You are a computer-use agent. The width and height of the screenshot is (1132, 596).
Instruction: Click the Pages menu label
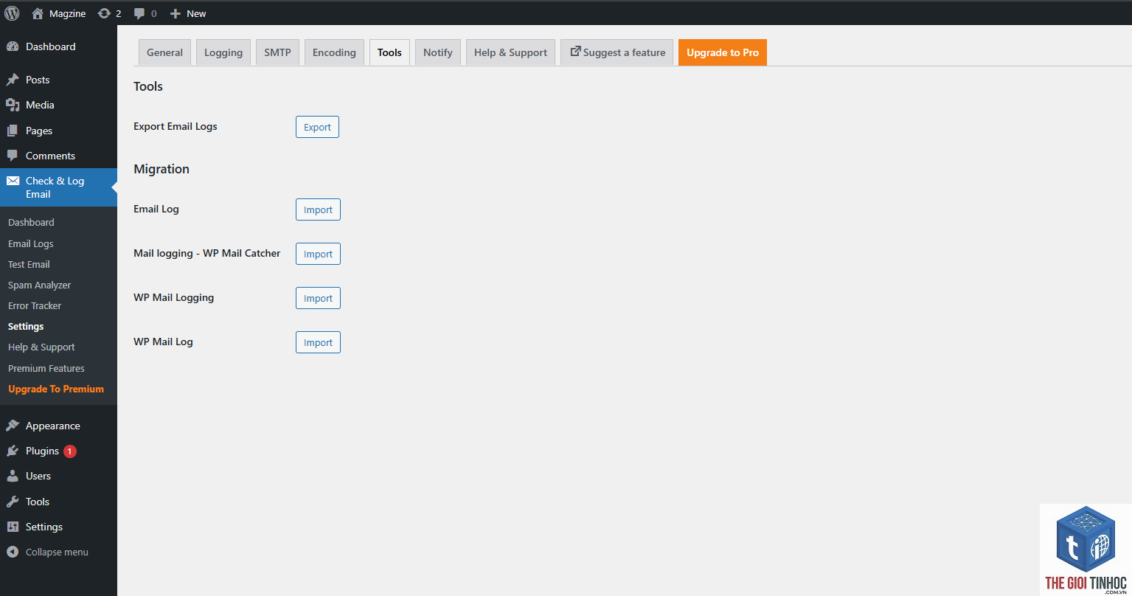point(39,131)
